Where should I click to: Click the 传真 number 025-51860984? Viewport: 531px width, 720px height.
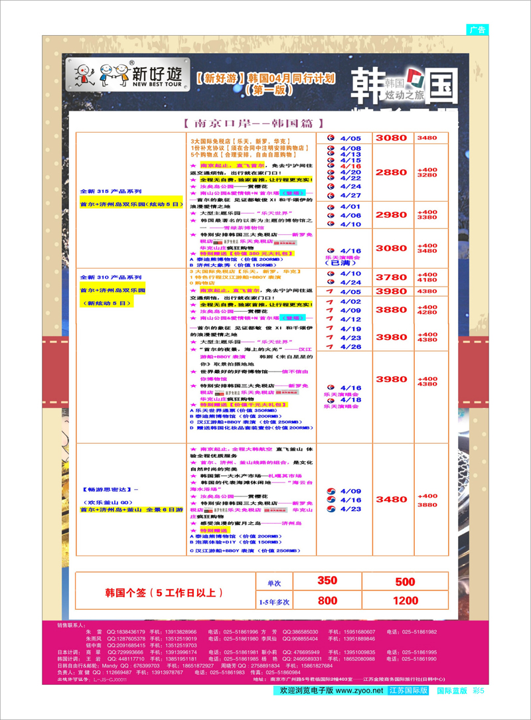(x=283, y=672)
